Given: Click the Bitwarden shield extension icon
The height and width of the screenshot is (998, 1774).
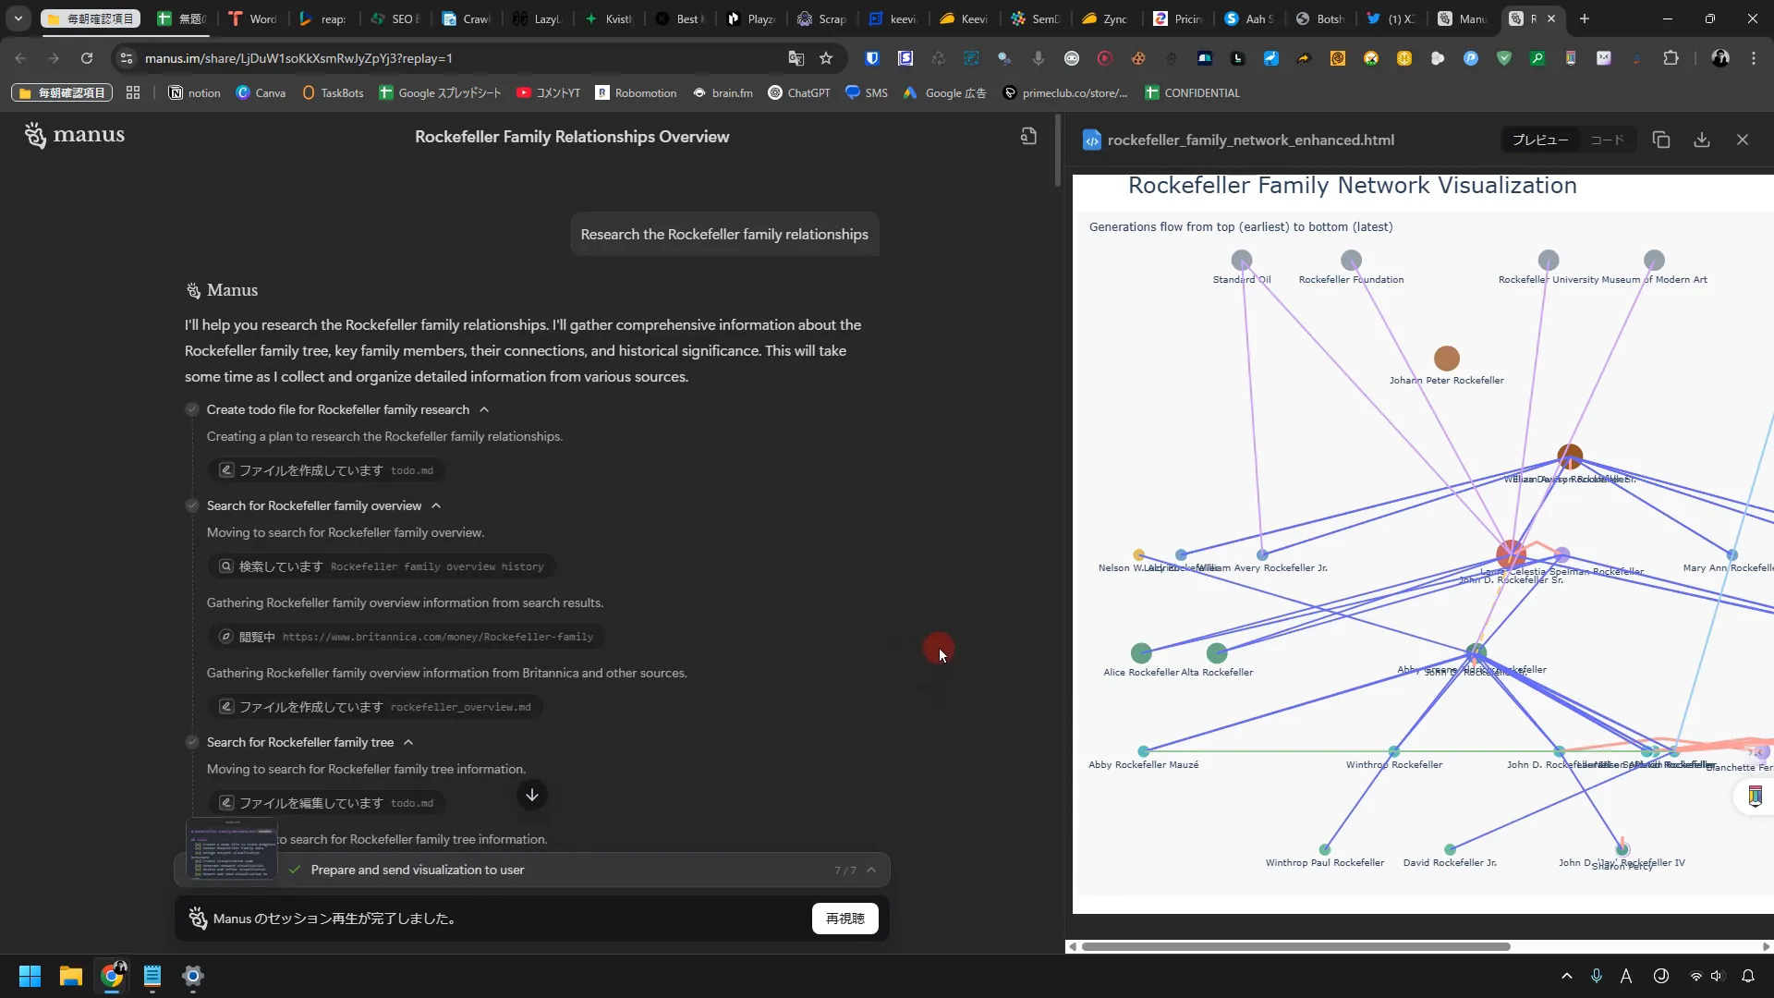Looking at the screenshot, I should pyautogui.click(x=871, y=58).
